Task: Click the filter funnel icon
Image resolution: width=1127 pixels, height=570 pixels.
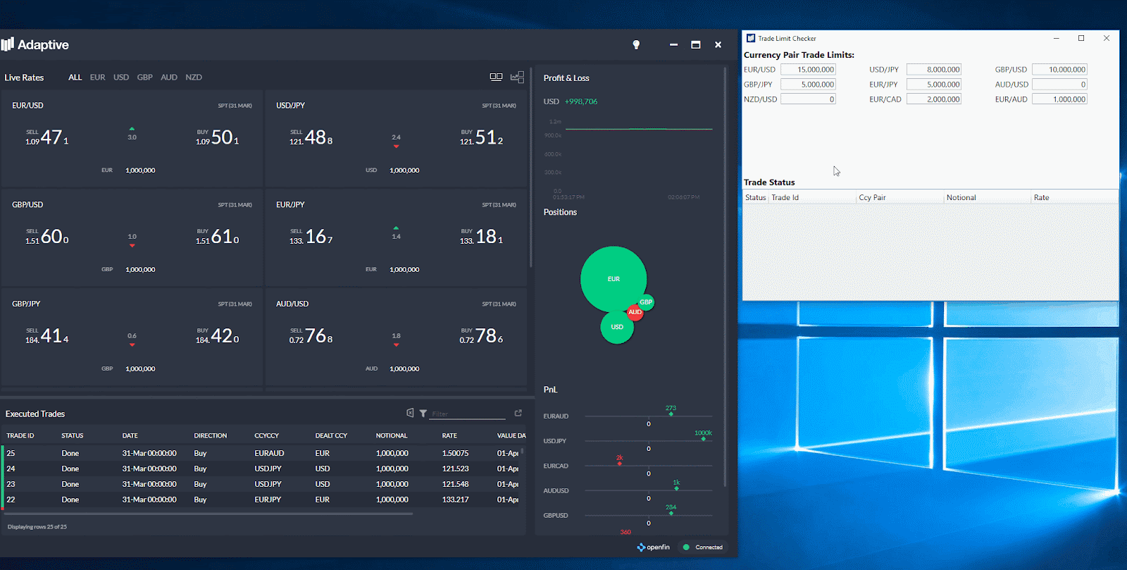Action: click(423, 414)
